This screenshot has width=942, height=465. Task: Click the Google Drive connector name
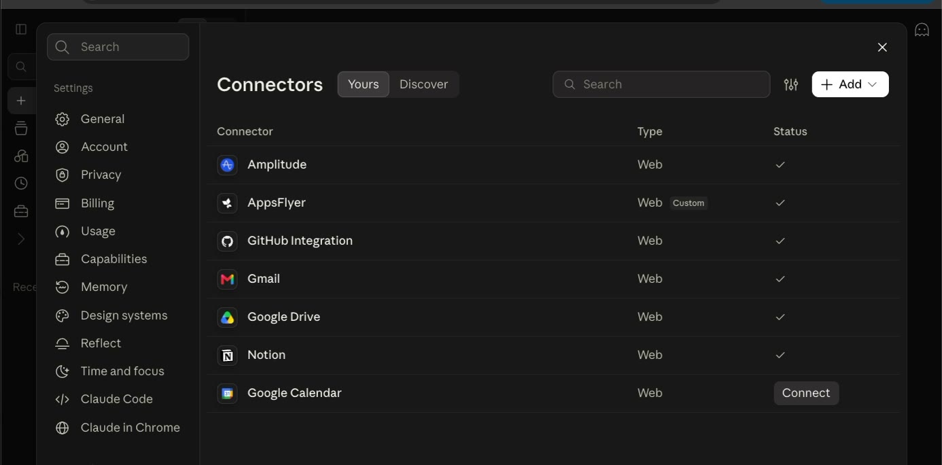[x=283, y=317]
